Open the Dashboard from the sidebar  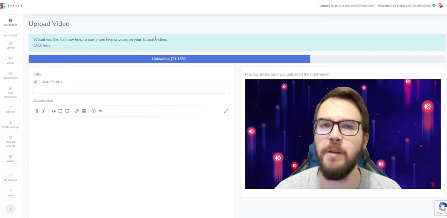pos(10,22)
